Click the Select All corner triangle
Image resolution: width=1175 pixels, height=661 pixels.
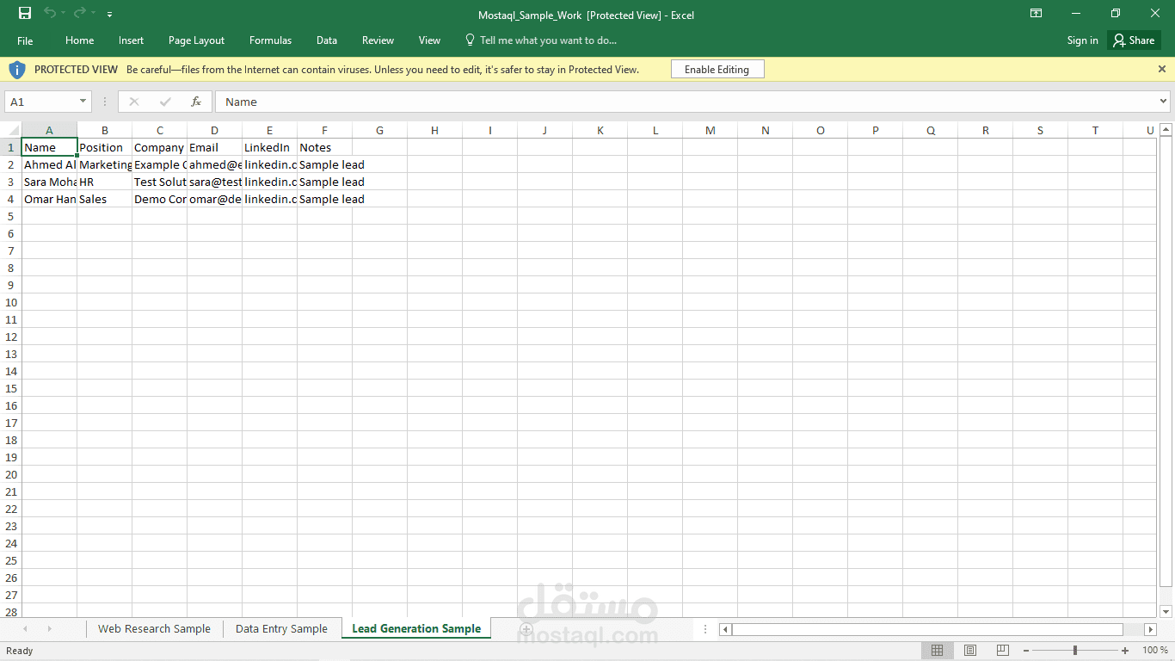[x=11, y=130]
